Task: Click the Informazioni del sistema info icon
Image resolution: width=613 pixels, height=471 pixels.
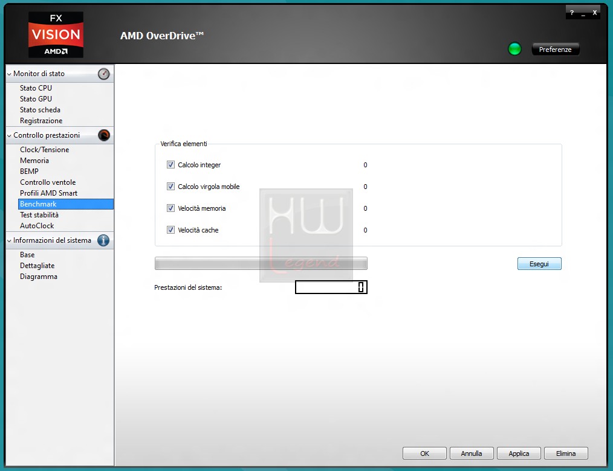Action: (x=103, y=240)
